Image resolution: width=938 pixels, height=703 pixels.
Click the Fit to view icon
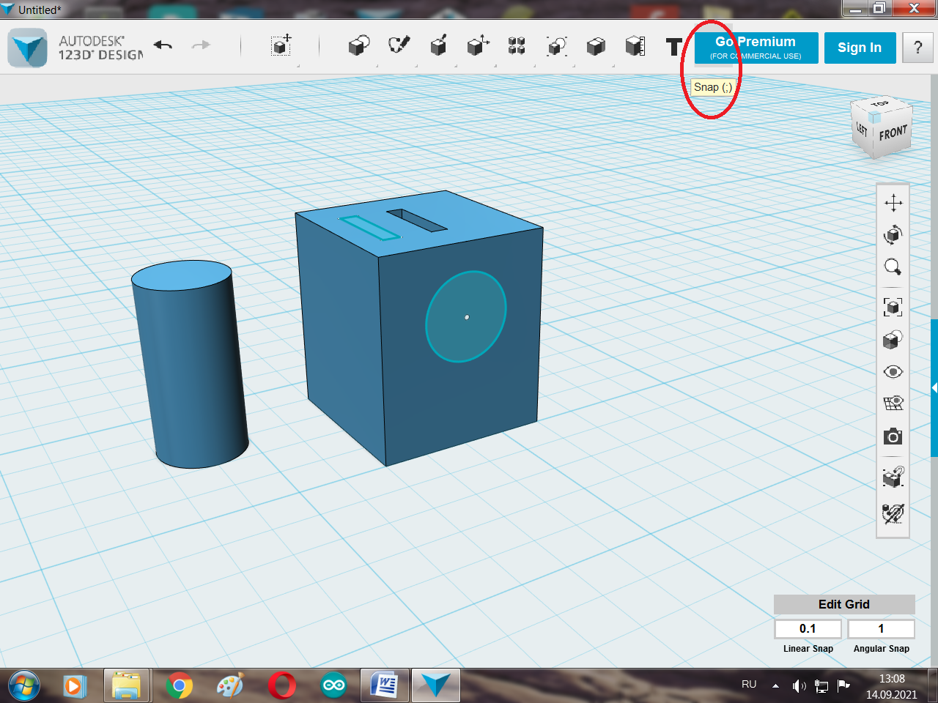(893, 307)
